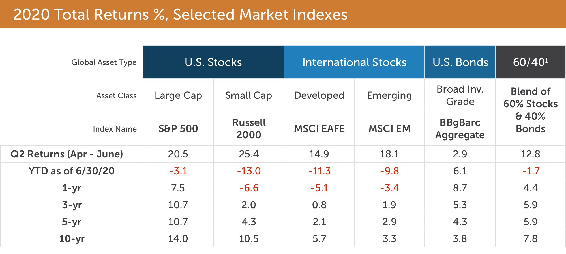Click the YTD as of 6/30/20 row label

pos(72,171)
